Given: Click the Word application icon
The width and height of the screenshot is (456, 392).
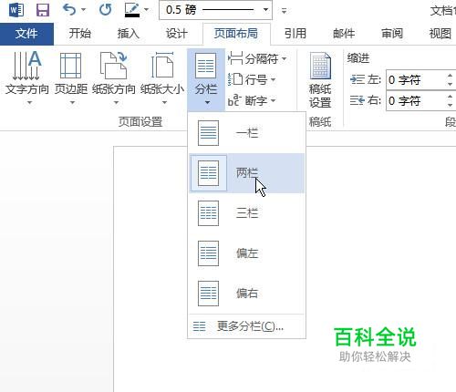Looking at the screenshot, I should click(16, 10).
